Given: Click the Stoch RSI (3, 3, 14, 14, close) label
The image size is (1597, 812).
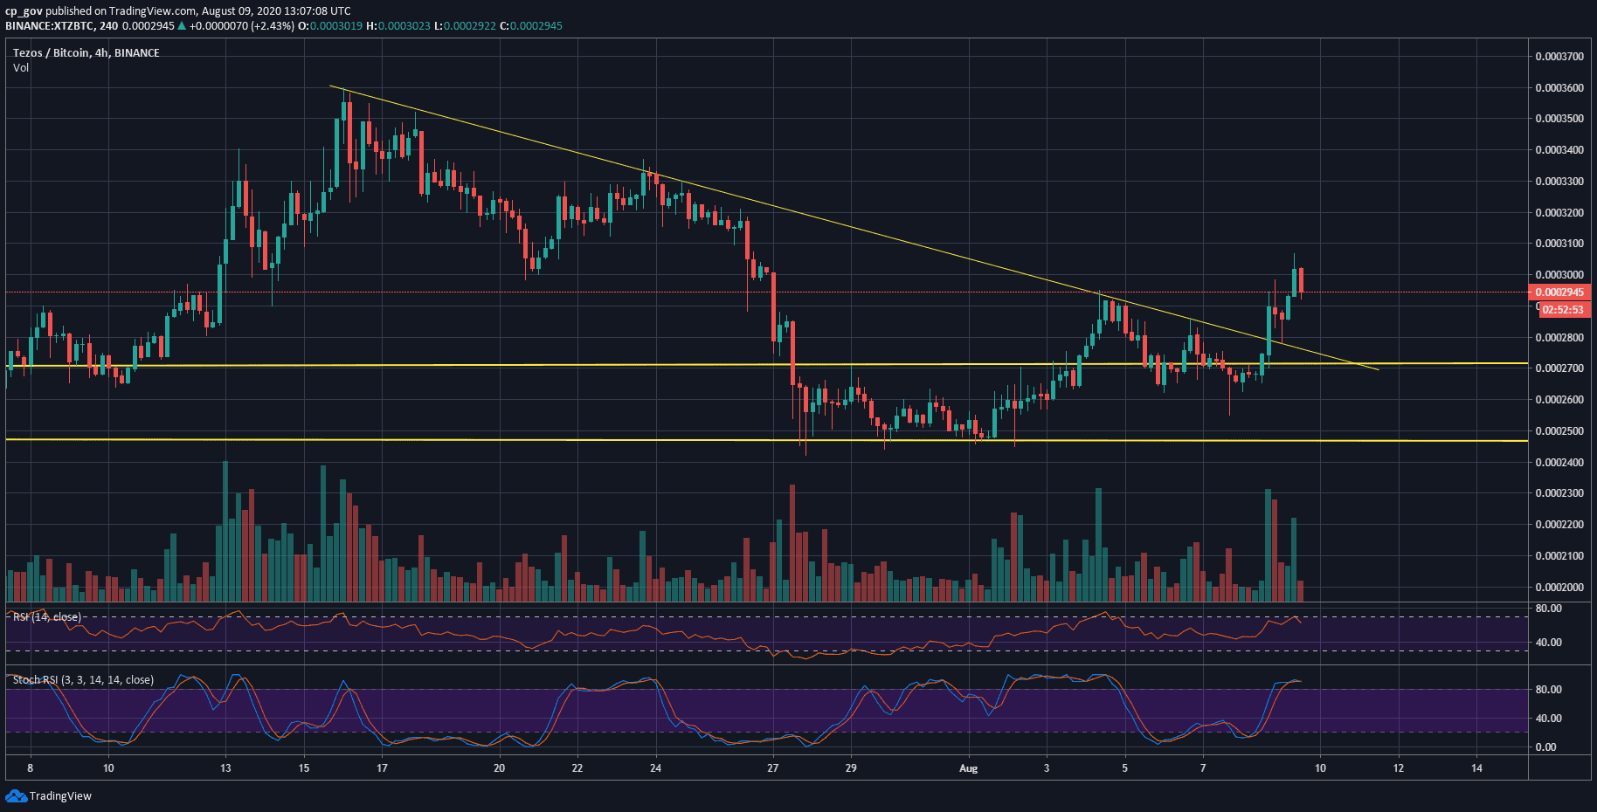Looking at the screenshot, I should 83,679.
